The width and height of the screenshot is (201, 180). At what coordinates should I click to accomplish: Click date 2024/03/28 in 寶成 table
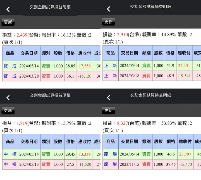(29, 76)
